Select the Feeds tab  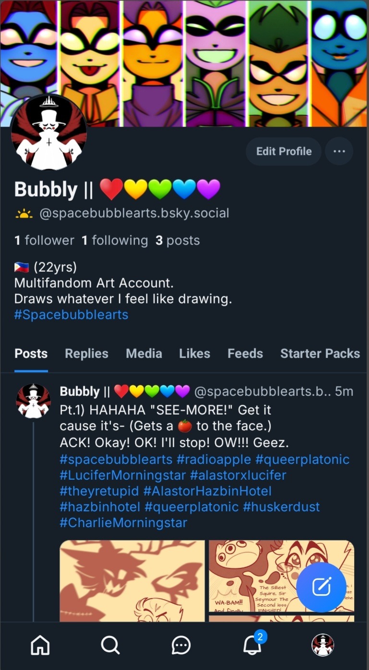(x=245, y=354)
